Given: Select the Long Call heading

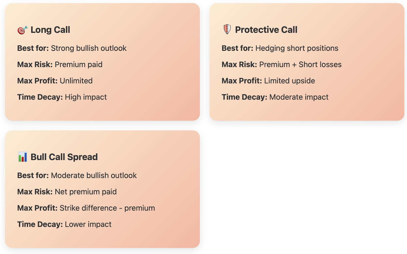Looking at the screenshot, I should pos(50,30).
